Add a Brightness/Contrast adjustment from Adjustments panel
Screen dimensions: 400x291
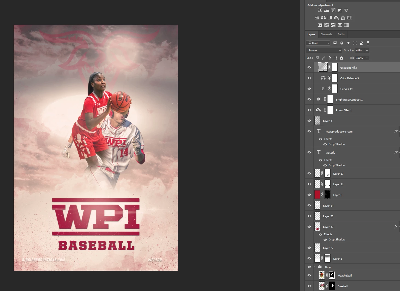(x=320, y=10)
